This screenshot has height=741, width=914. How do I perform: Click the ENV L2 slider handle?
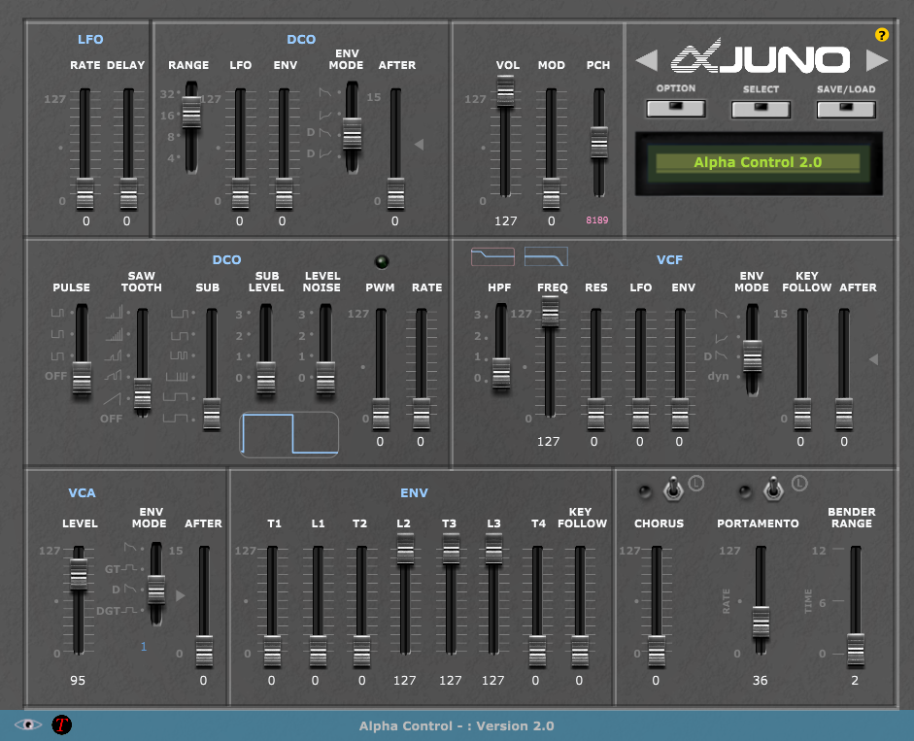click(405, 549)
